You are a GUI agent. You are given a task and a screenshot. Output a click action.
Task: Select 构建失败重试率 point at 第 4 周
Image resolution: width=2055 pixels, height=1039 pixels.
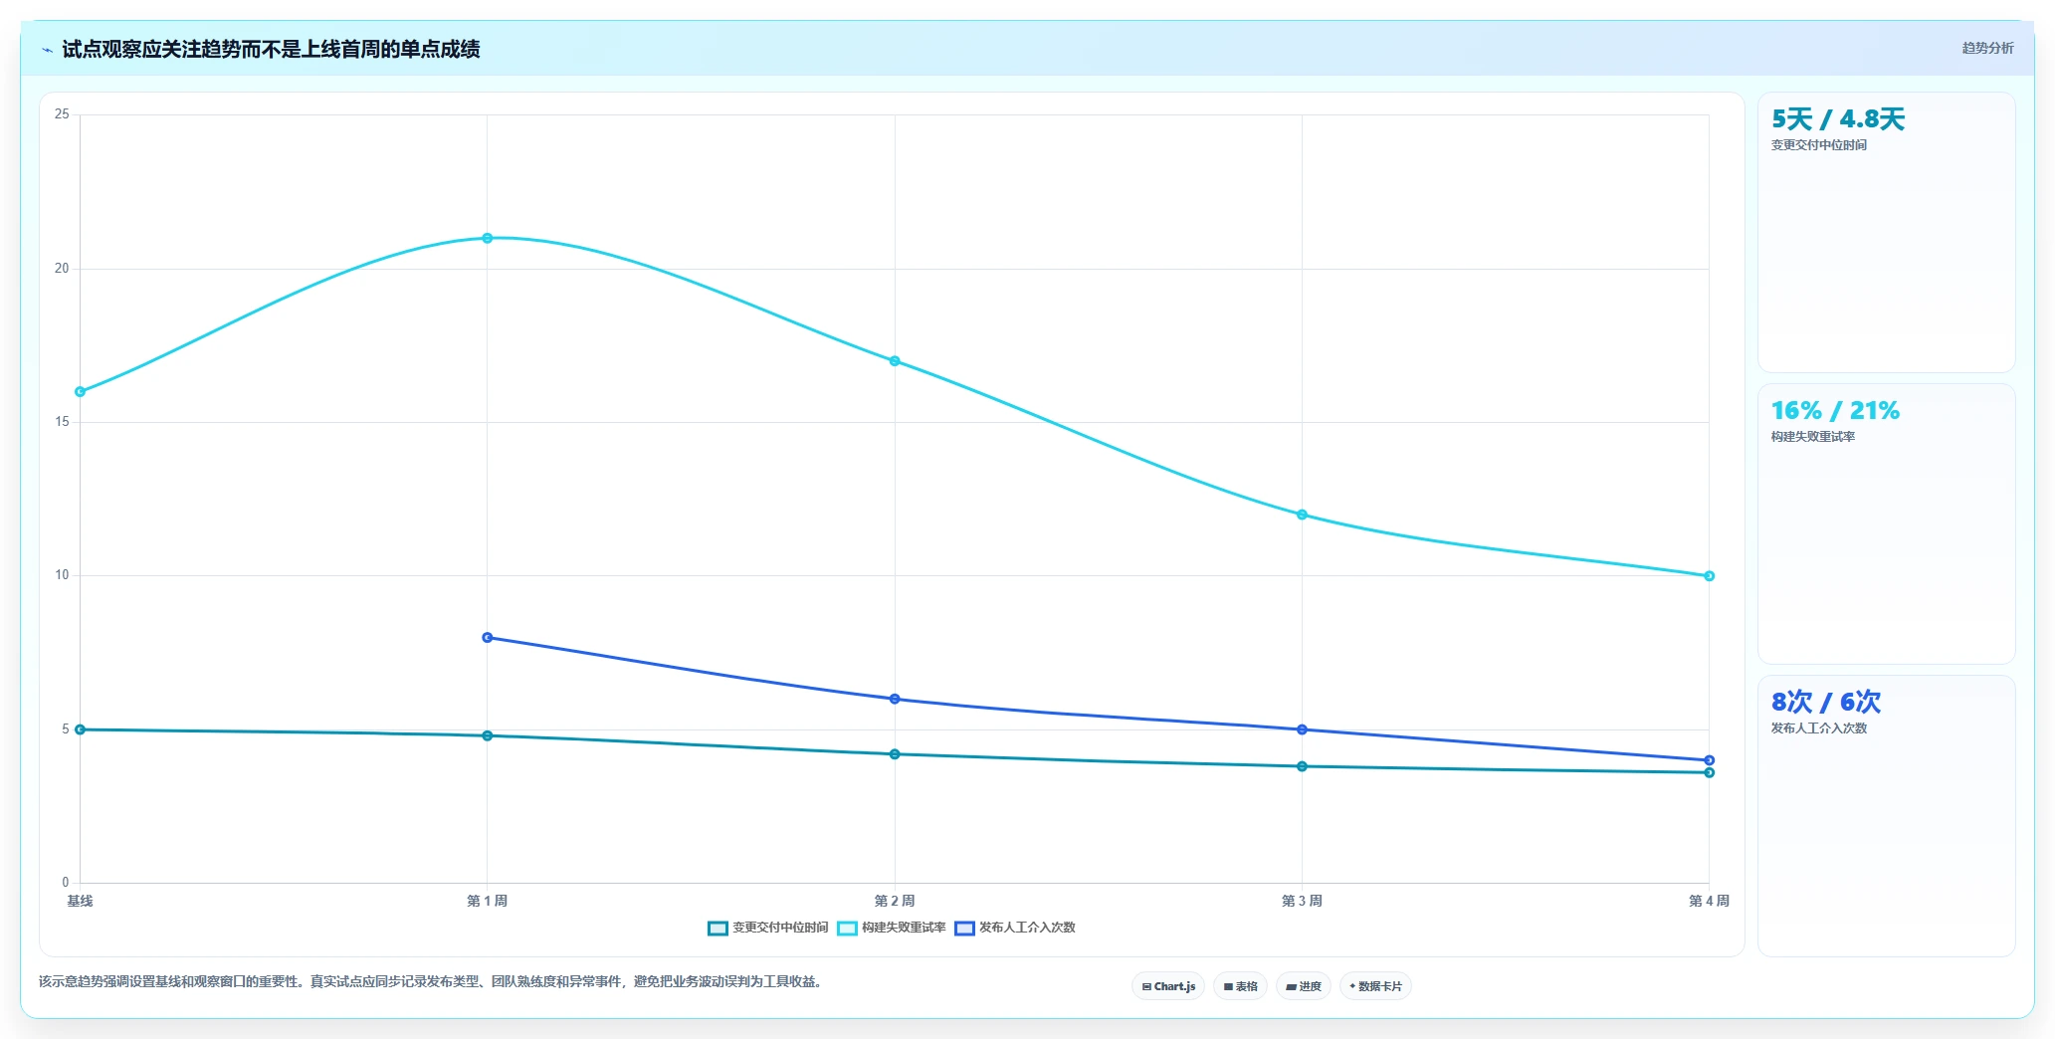(1709, 576)
